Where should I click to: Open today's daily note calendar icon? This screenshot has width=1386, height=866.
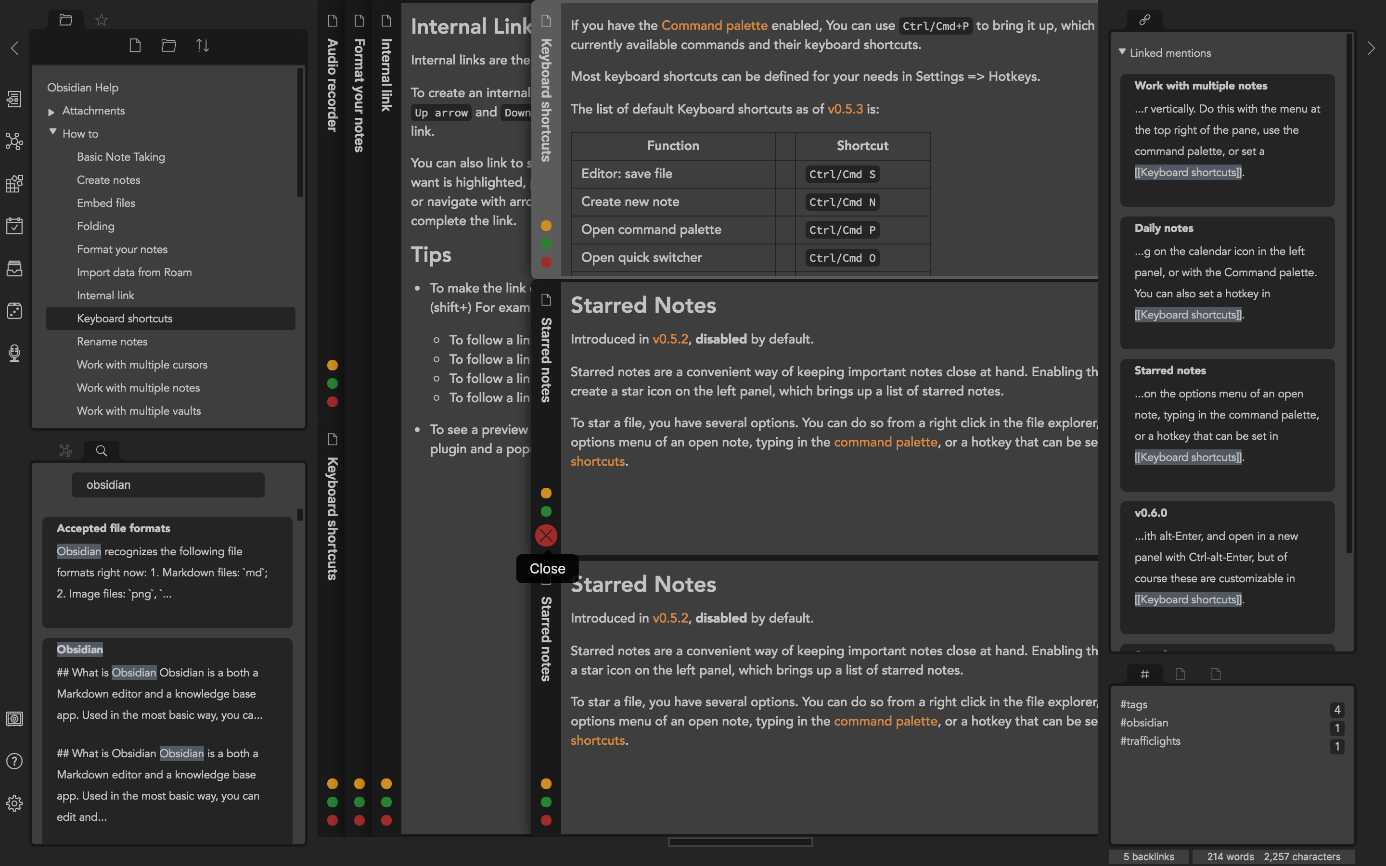pos(14,226)
